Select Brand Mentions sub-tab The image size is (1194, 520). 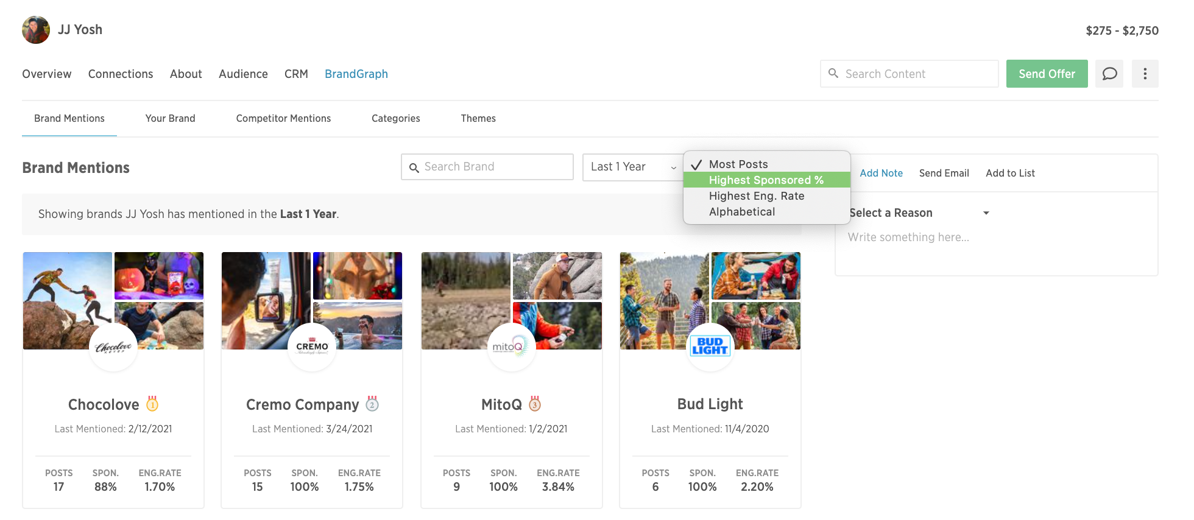pos(69,118)
